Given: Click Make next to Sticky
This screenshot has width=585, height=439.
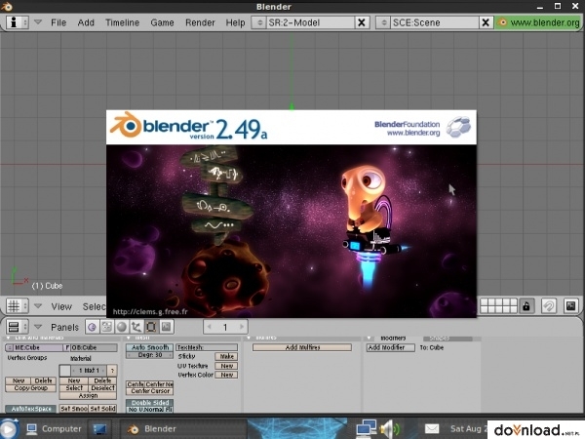Looking at the screenshot, I should (226, 356).
